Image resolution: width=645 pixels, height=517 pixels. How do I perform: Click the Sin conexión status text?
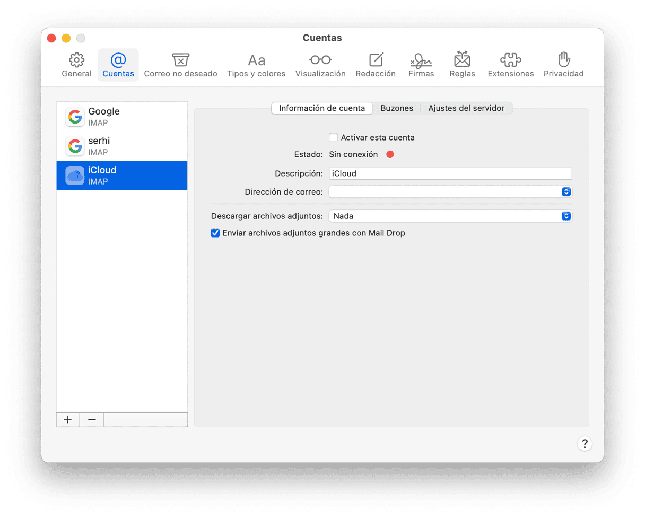353,154
